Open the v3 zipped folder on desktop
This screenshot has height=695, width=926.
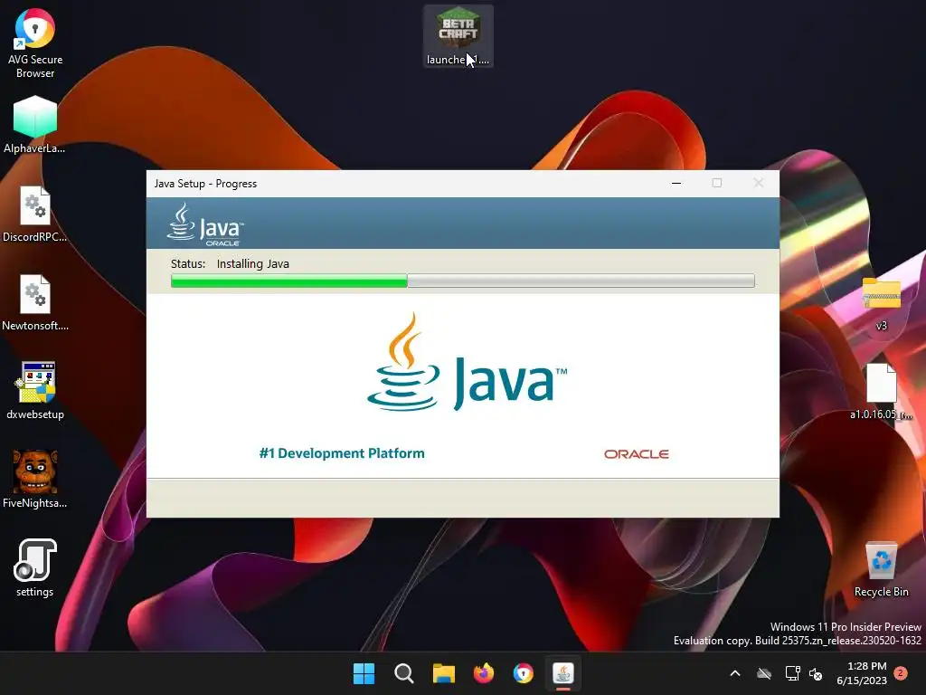[x=881, y=304]
